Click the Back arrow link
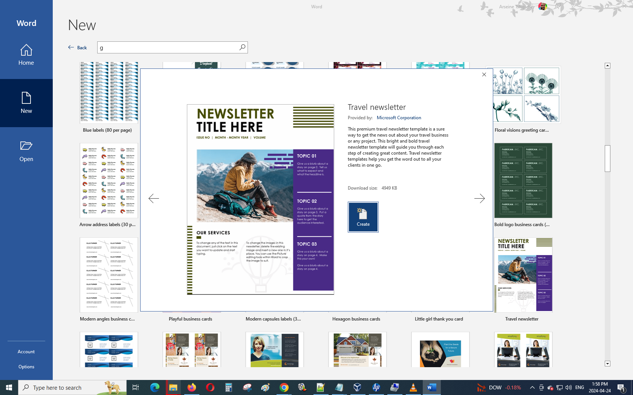Screen dimensions: 633x395 [x=78, y=47]
